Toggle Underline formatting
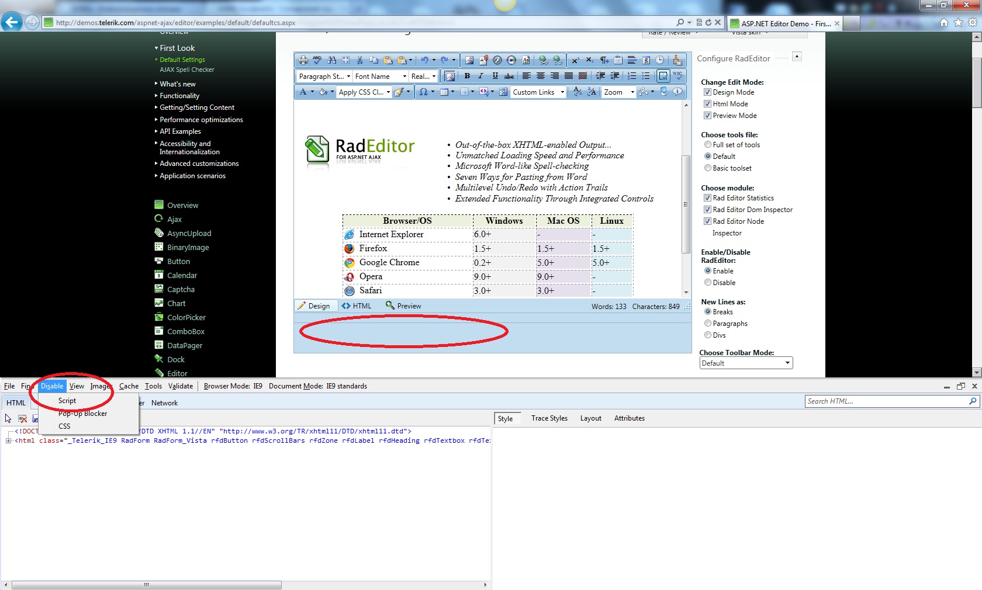The width and height of the screenshot is (982, 590). [x=495, y=76]
